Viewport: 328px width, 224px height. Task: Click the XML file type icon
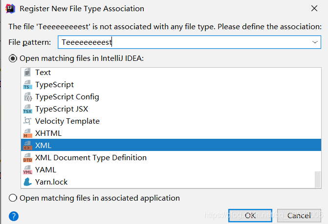coord(27,146)
